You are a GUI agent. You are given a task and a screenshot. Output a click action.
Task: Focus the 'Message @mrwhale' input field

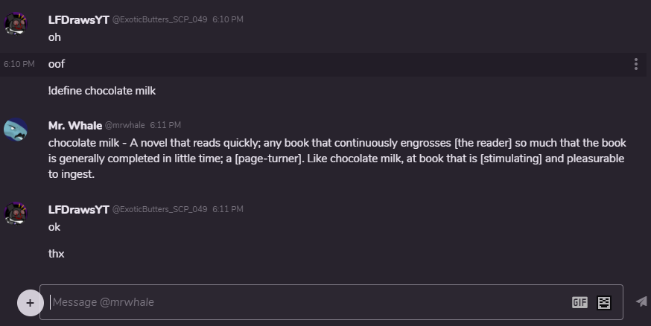(x=298, y=302)
